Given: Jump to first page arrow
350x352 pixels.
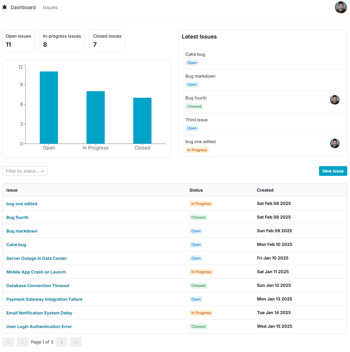Looking at the screenshot, I should tap(8, 342).
